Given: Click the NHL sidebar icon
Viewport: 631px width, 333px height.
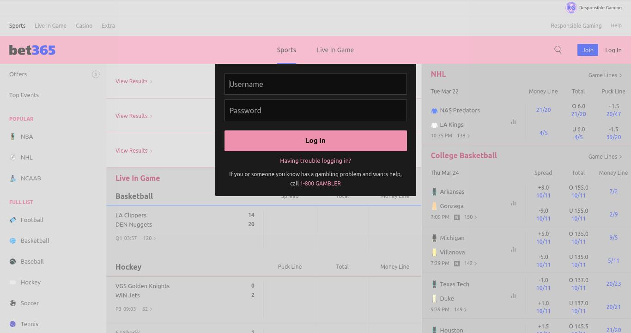Looking at the screenshot, I should 13,157.
